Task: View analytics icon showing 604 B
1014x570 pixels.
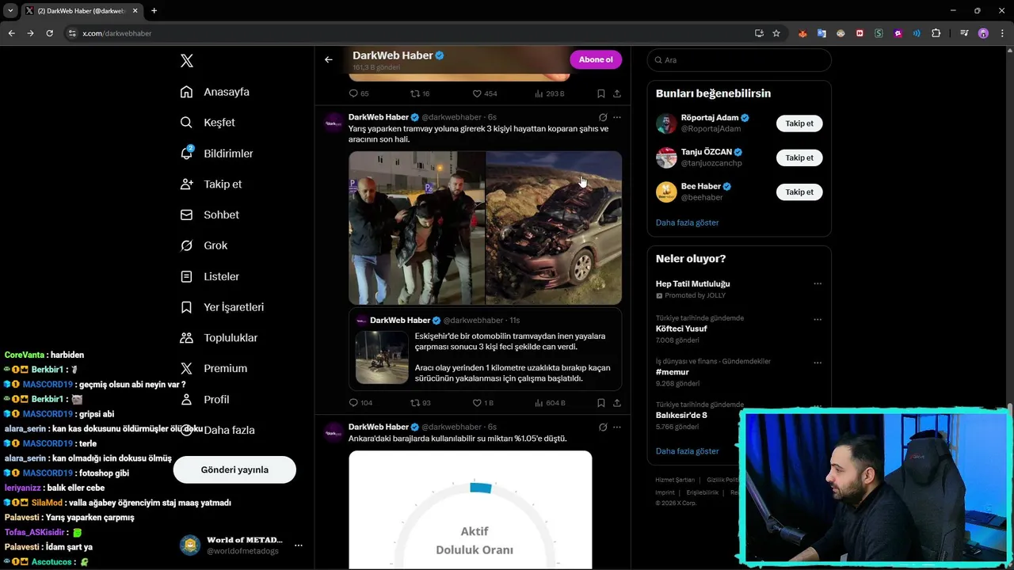Action: pos(550,403)
